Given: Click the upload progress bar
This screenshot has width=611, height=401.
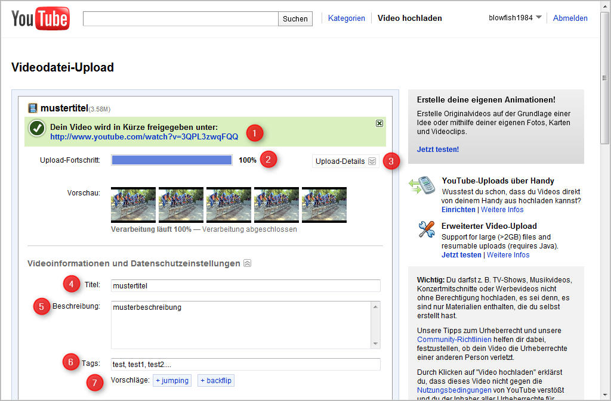Looking at the screenshot, I should [x=172, y=160].
